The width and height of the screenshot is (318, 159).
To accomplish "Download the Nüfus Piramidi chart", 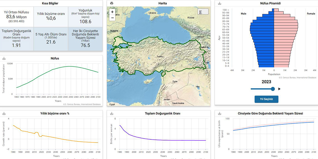I will [220, 3].
